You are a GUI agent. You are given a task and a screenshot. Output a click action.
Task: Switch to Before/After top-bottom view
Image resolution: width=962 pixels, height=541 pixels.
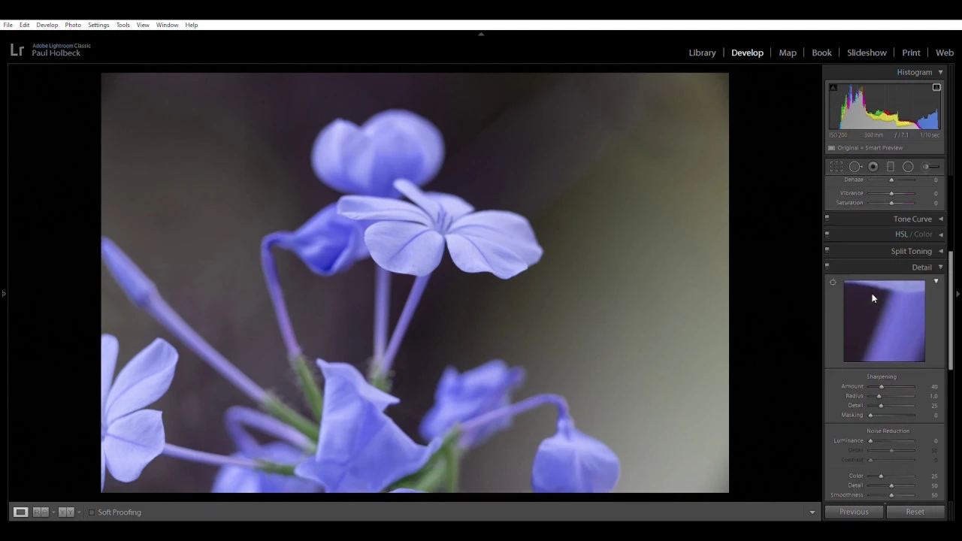click(66, 512)
